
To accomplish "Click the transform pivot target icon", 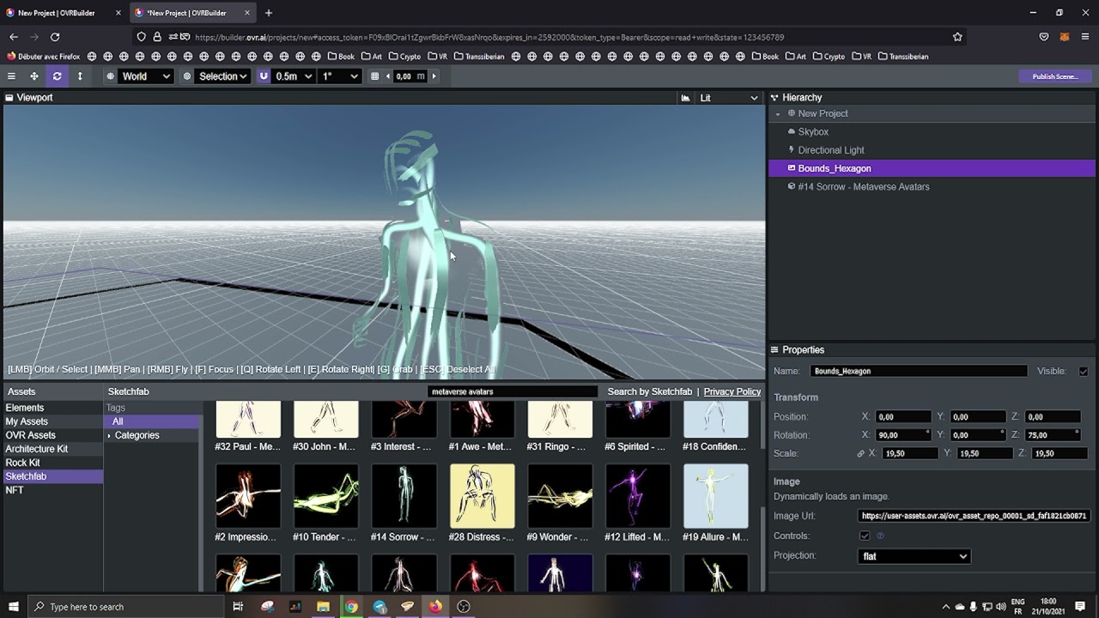I will click(187, 76).
